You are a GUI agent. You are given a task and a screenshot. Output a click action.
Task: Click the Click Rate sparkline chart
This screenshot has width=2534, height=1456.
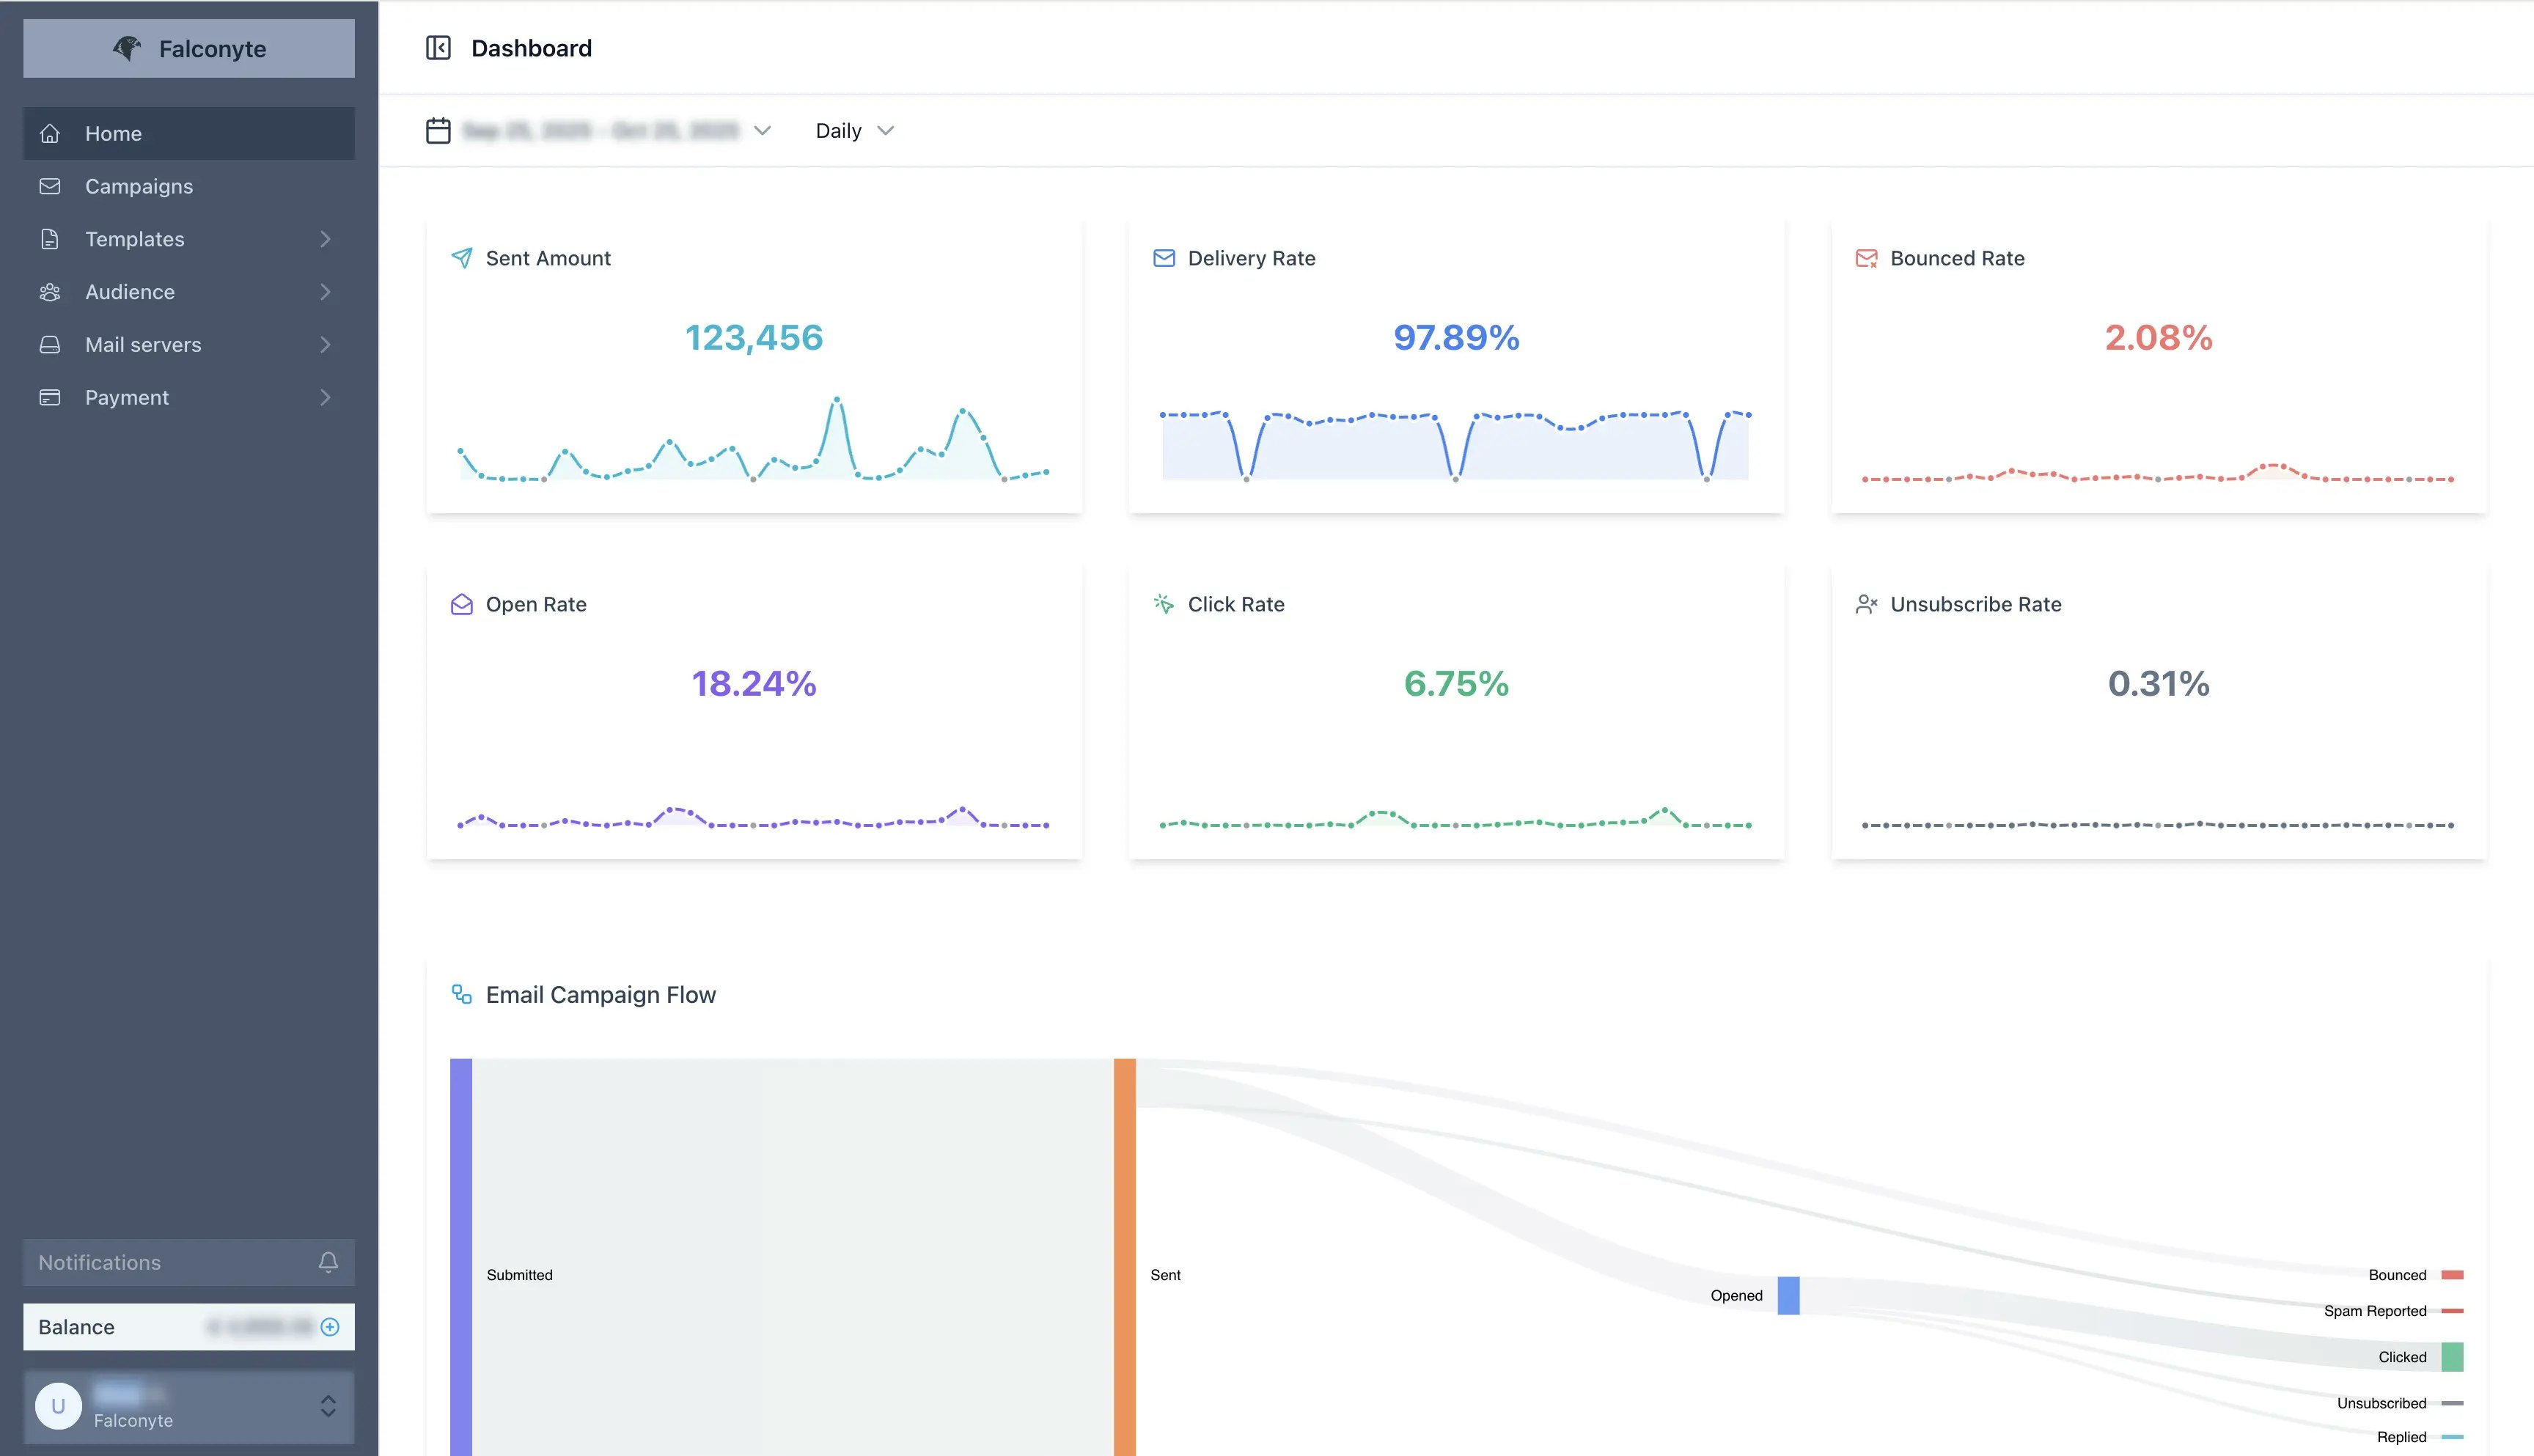coord(1455,818)
